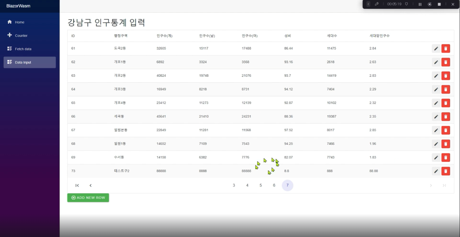Delete the 세곡동 row with trash icon

[445, 117]
